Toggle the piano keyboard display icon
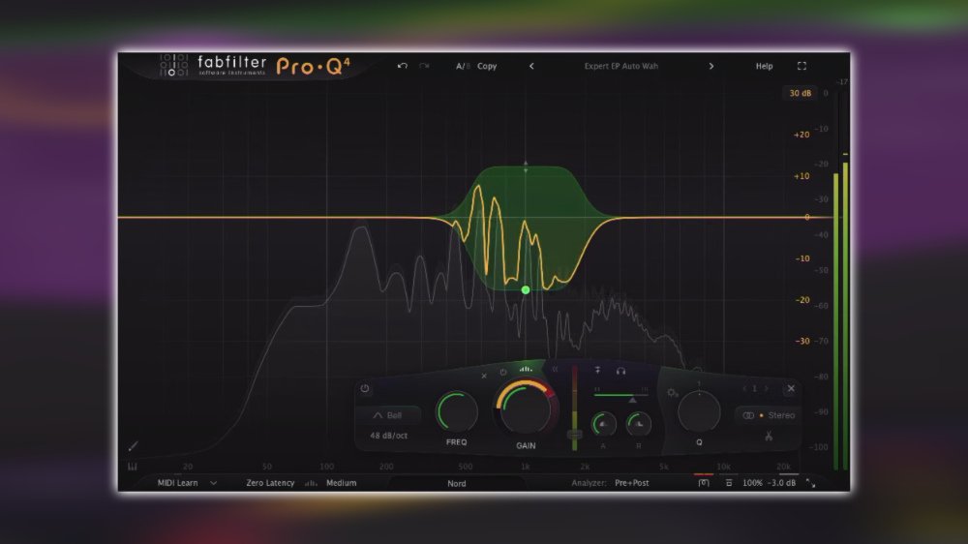The width and height of the screenshot is (968, 544). (132, 467)
